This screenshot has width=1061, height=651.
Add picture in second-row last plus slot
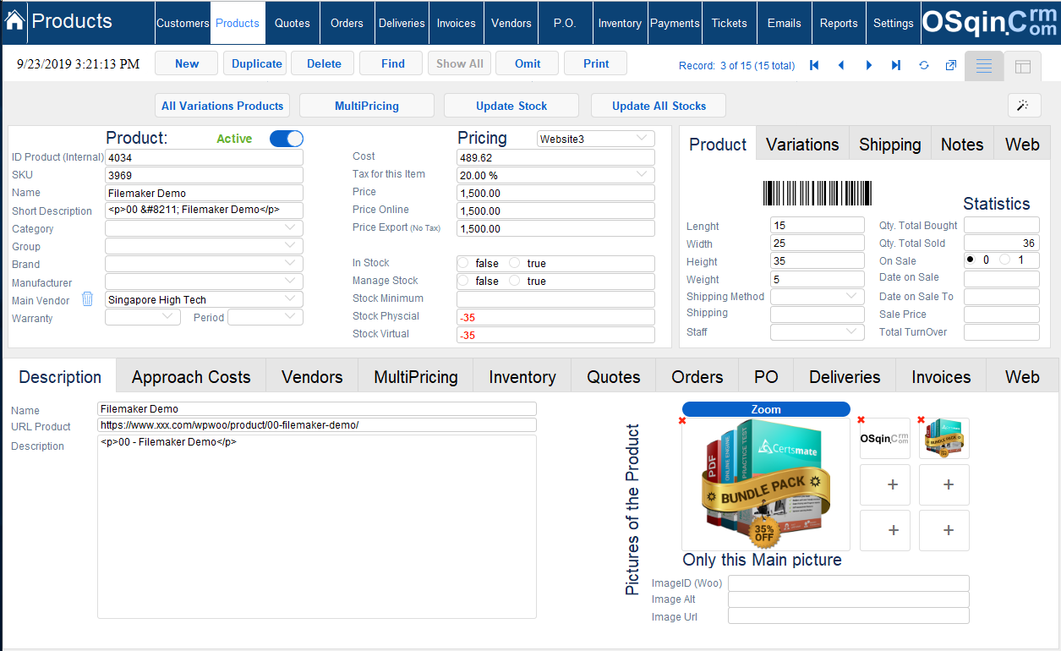944,484
